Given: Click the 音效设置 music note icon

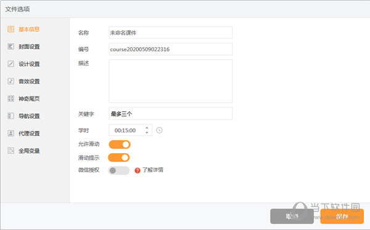Looking at the screenshot, I should [x=10, y=81].
